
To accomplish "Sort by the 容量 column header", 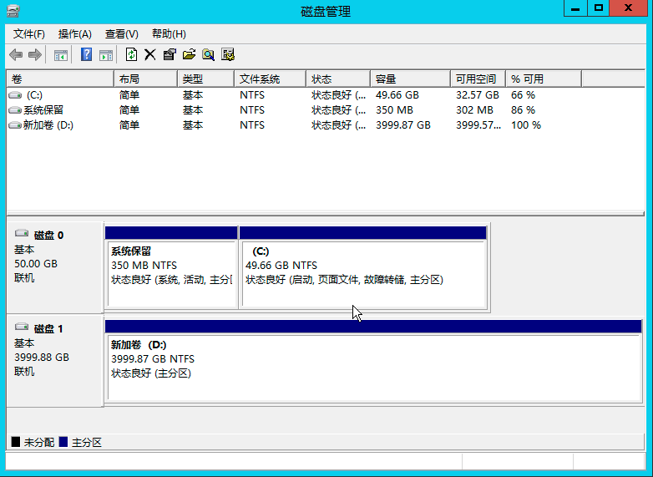I will pyautogui.click(x=410, y=79).
